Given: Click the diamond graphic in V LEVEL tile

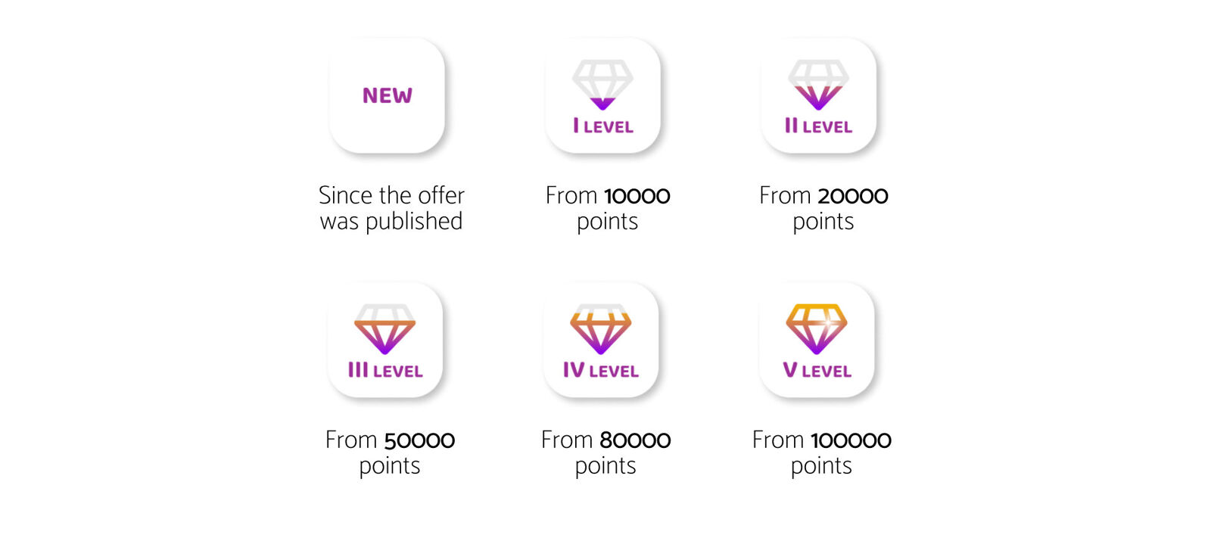Looking at the screenshot, I should click(817, 329).
